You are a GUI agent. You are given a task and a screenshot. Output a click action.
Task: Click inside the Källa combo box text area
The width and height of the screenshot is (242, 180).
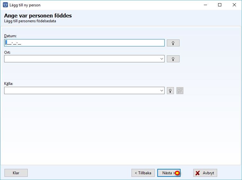point(82,90)
